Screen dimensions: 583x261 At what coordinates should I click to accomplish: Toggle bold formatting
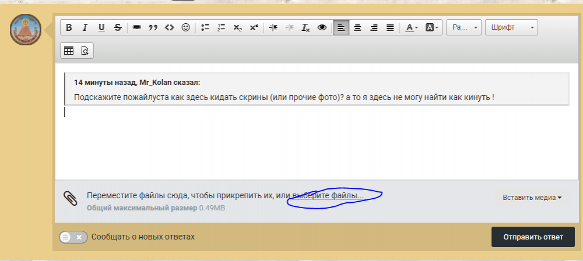(69, 27)
